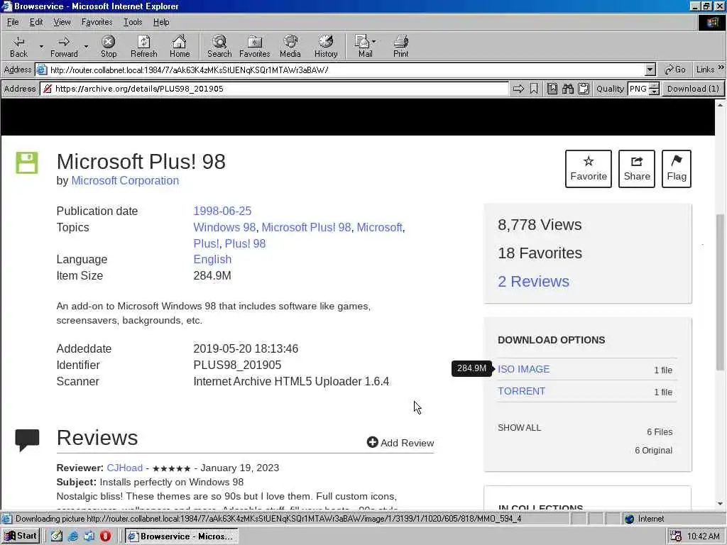Click the Stop toolbar icon
Viewport: 727px width, 545px height.
[109, 46]
